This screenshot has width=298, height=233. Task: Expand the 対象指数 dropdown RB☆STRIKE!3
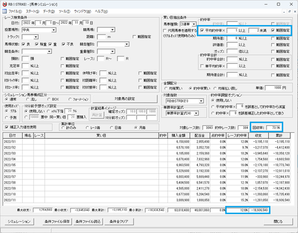[201, 101]
